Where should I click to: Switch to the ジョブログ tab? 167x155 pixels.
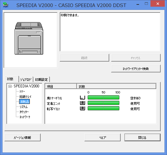tap(26, 79)
